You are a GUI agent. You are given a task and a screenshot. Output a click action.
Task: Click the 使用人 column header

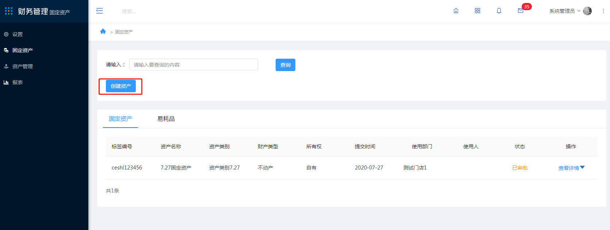click(x=471, y=147)
